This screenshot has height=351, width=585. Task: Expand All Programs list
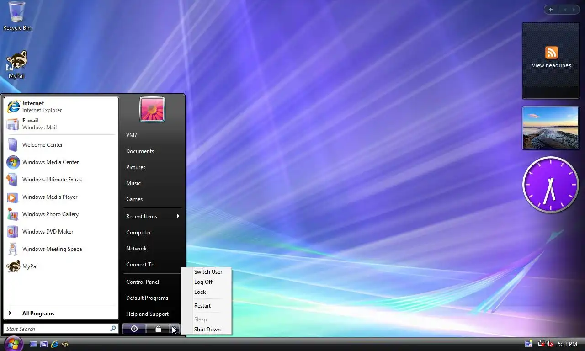pos(61,314)
